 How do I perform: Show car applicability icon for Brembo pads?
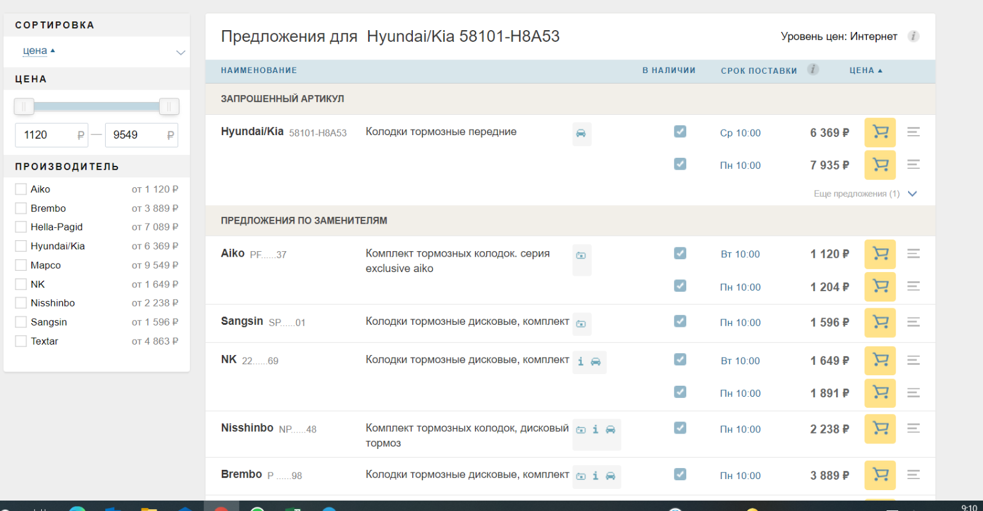(x=611, y=476)
